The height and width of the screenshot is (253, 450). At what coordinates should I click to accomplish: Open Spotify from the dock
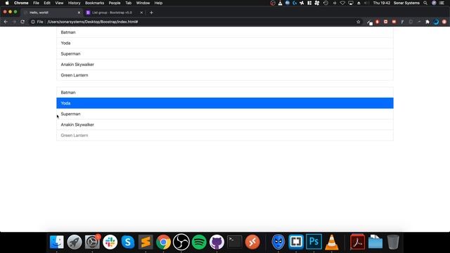tap(199, 242)
